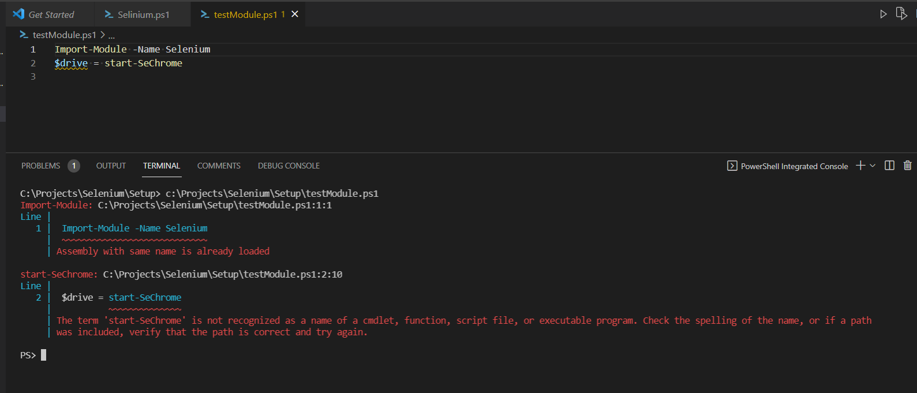917x393 pixels.
Task: Expand the new terminal launch profile dropdown
Action: click(873, 166)
